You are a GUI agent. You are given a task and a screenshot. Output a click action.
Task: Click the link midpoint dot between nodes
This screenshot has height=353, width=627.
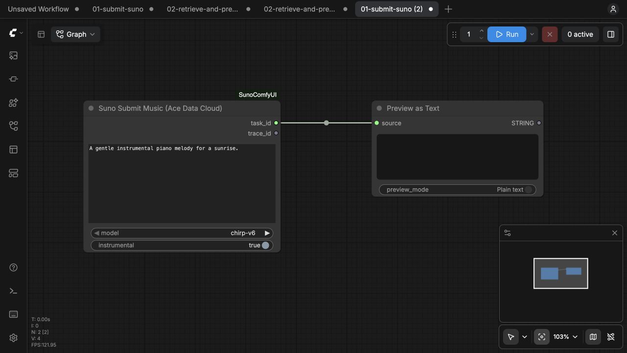(x=326, y=123)
